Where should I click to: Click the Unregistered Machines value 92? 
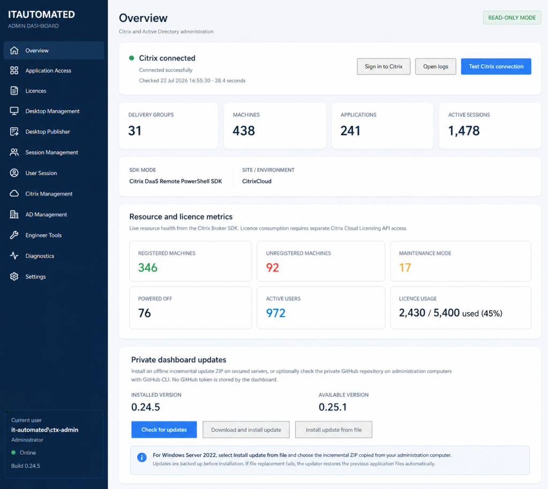point(272,268)
